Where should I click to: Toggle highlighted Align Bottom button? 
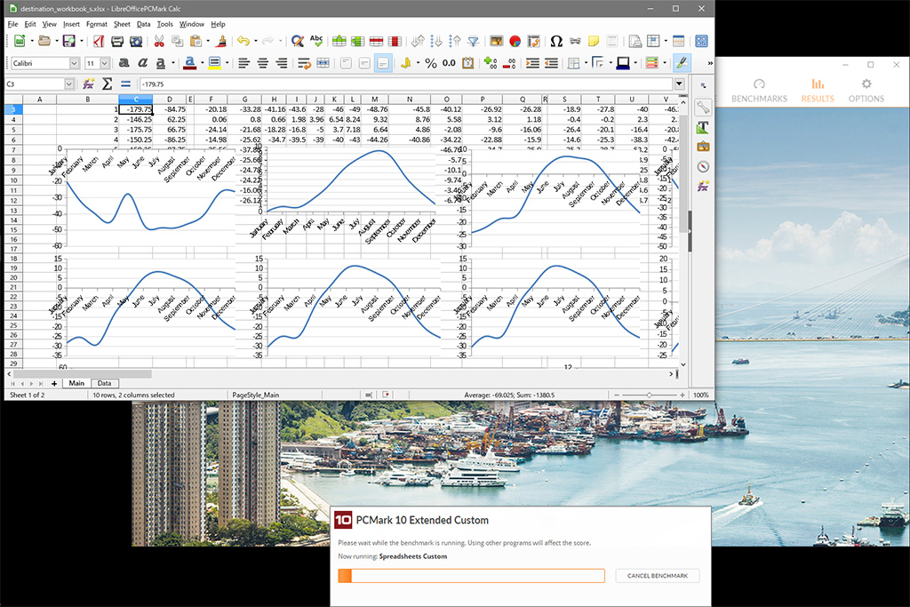coord(383,63)
